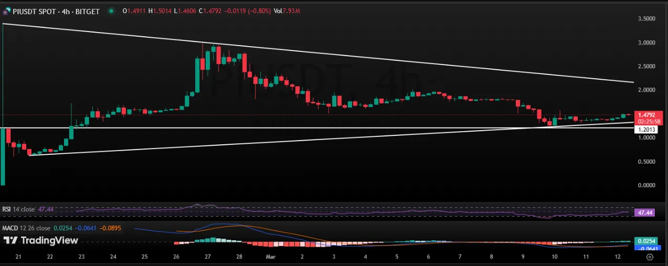
Task: Click the 27 date on time axis
Action: [x=208, y=257]
